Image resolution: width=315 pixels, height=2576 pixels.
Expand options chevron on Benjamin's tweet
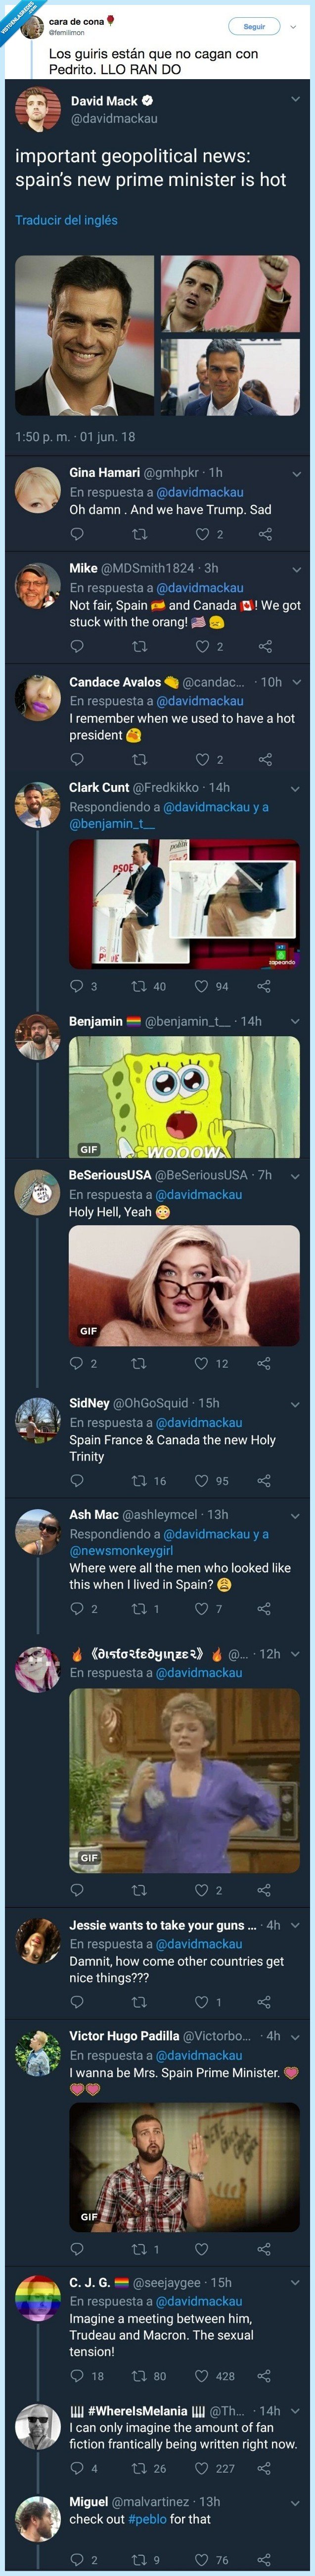(295, 1021)
